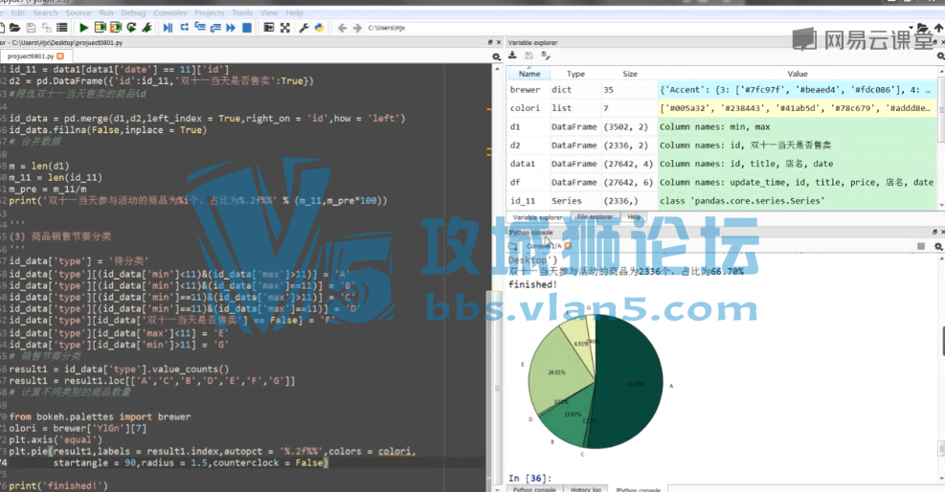Viewport: 945px width, 492px height.
Task: Select the brewer dict variable row
Action: (x=722, y=90)
